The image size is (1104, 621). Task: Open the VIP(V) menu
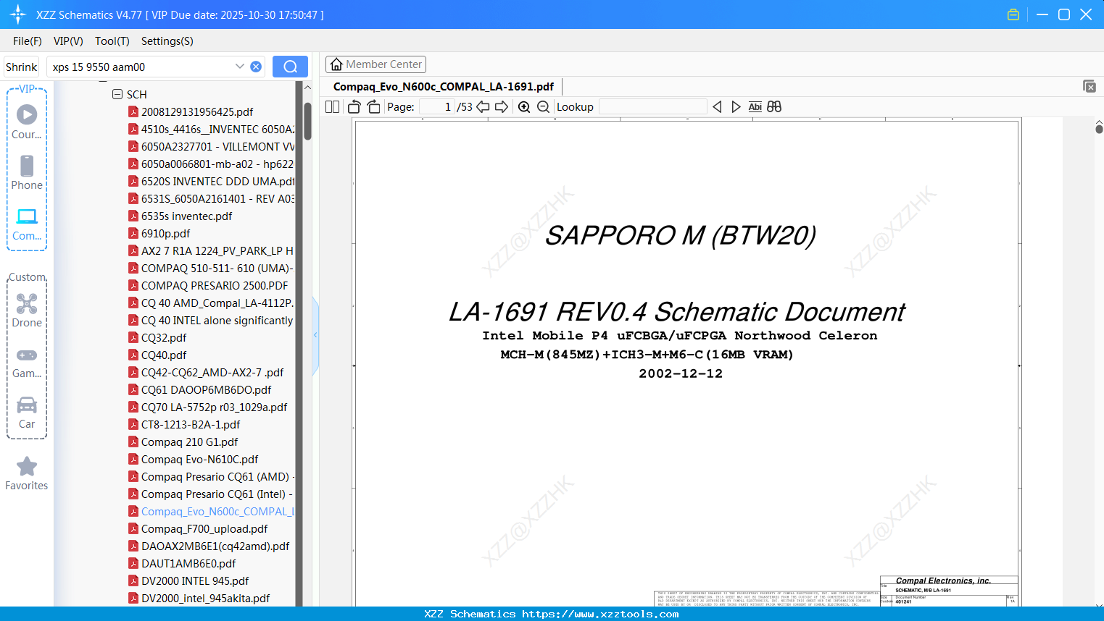(x=68, y=41)
